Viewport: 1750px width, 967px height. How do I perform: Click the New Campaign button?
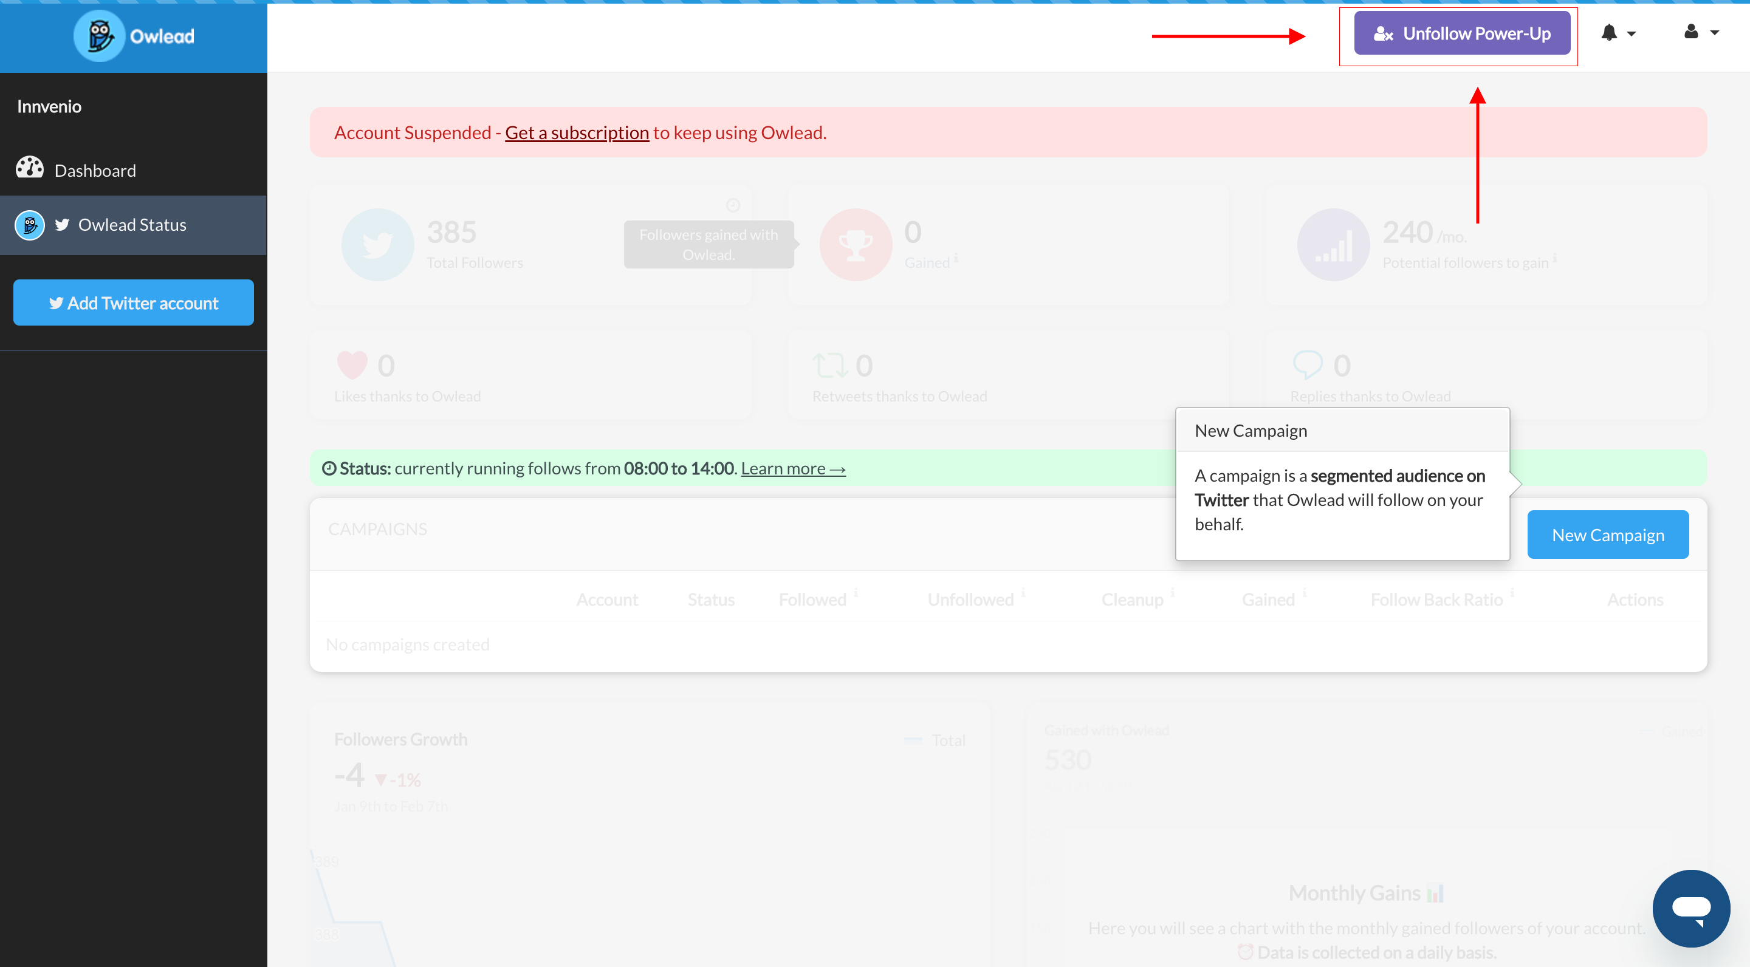(x=1607, y=535)
